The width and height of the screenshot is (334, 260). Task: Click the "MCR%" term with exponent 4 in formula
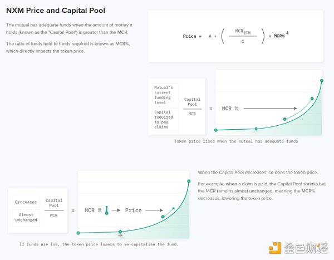[281, 36]
